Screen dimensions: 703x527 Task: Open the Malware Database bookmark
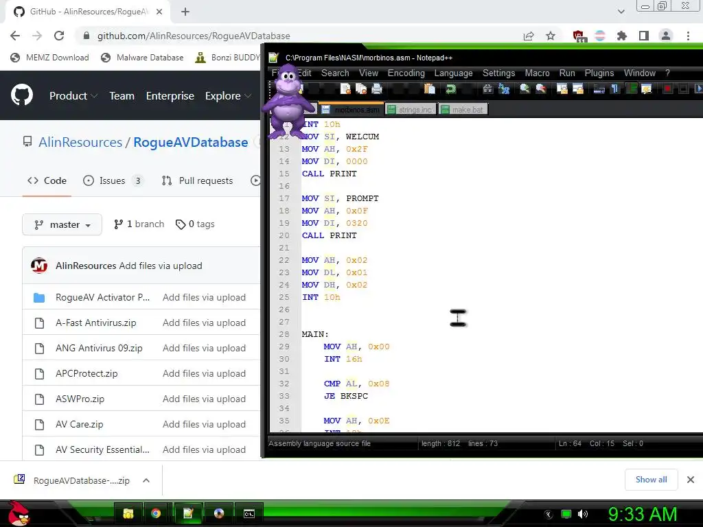[x=143, y=58]
